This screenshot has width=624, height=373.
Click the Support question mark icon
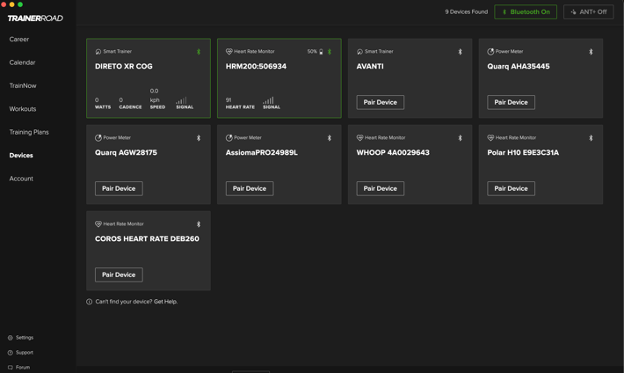(11, 353)
